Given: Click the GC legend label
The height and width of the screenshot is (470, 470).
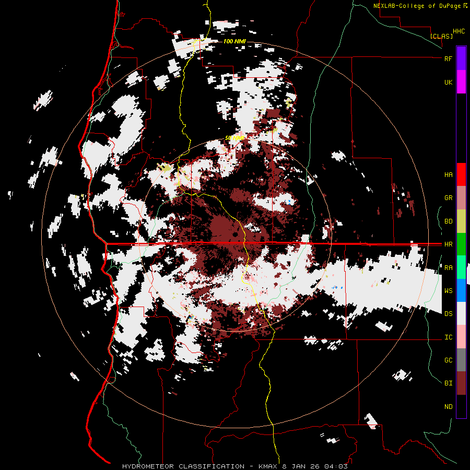Looking at the screenshot, I should tap(448, 360).
